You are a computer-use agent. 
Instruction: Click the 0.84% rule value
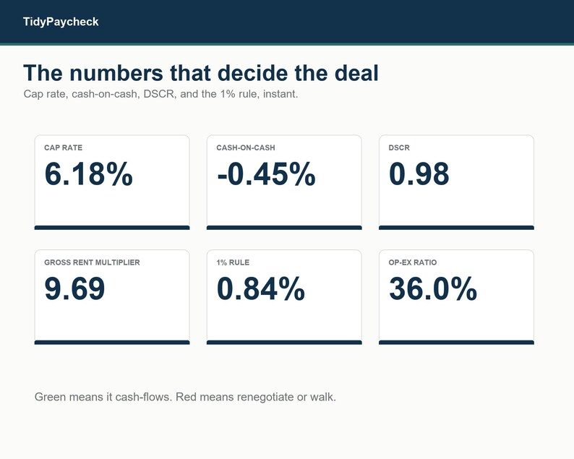point(261,289)
